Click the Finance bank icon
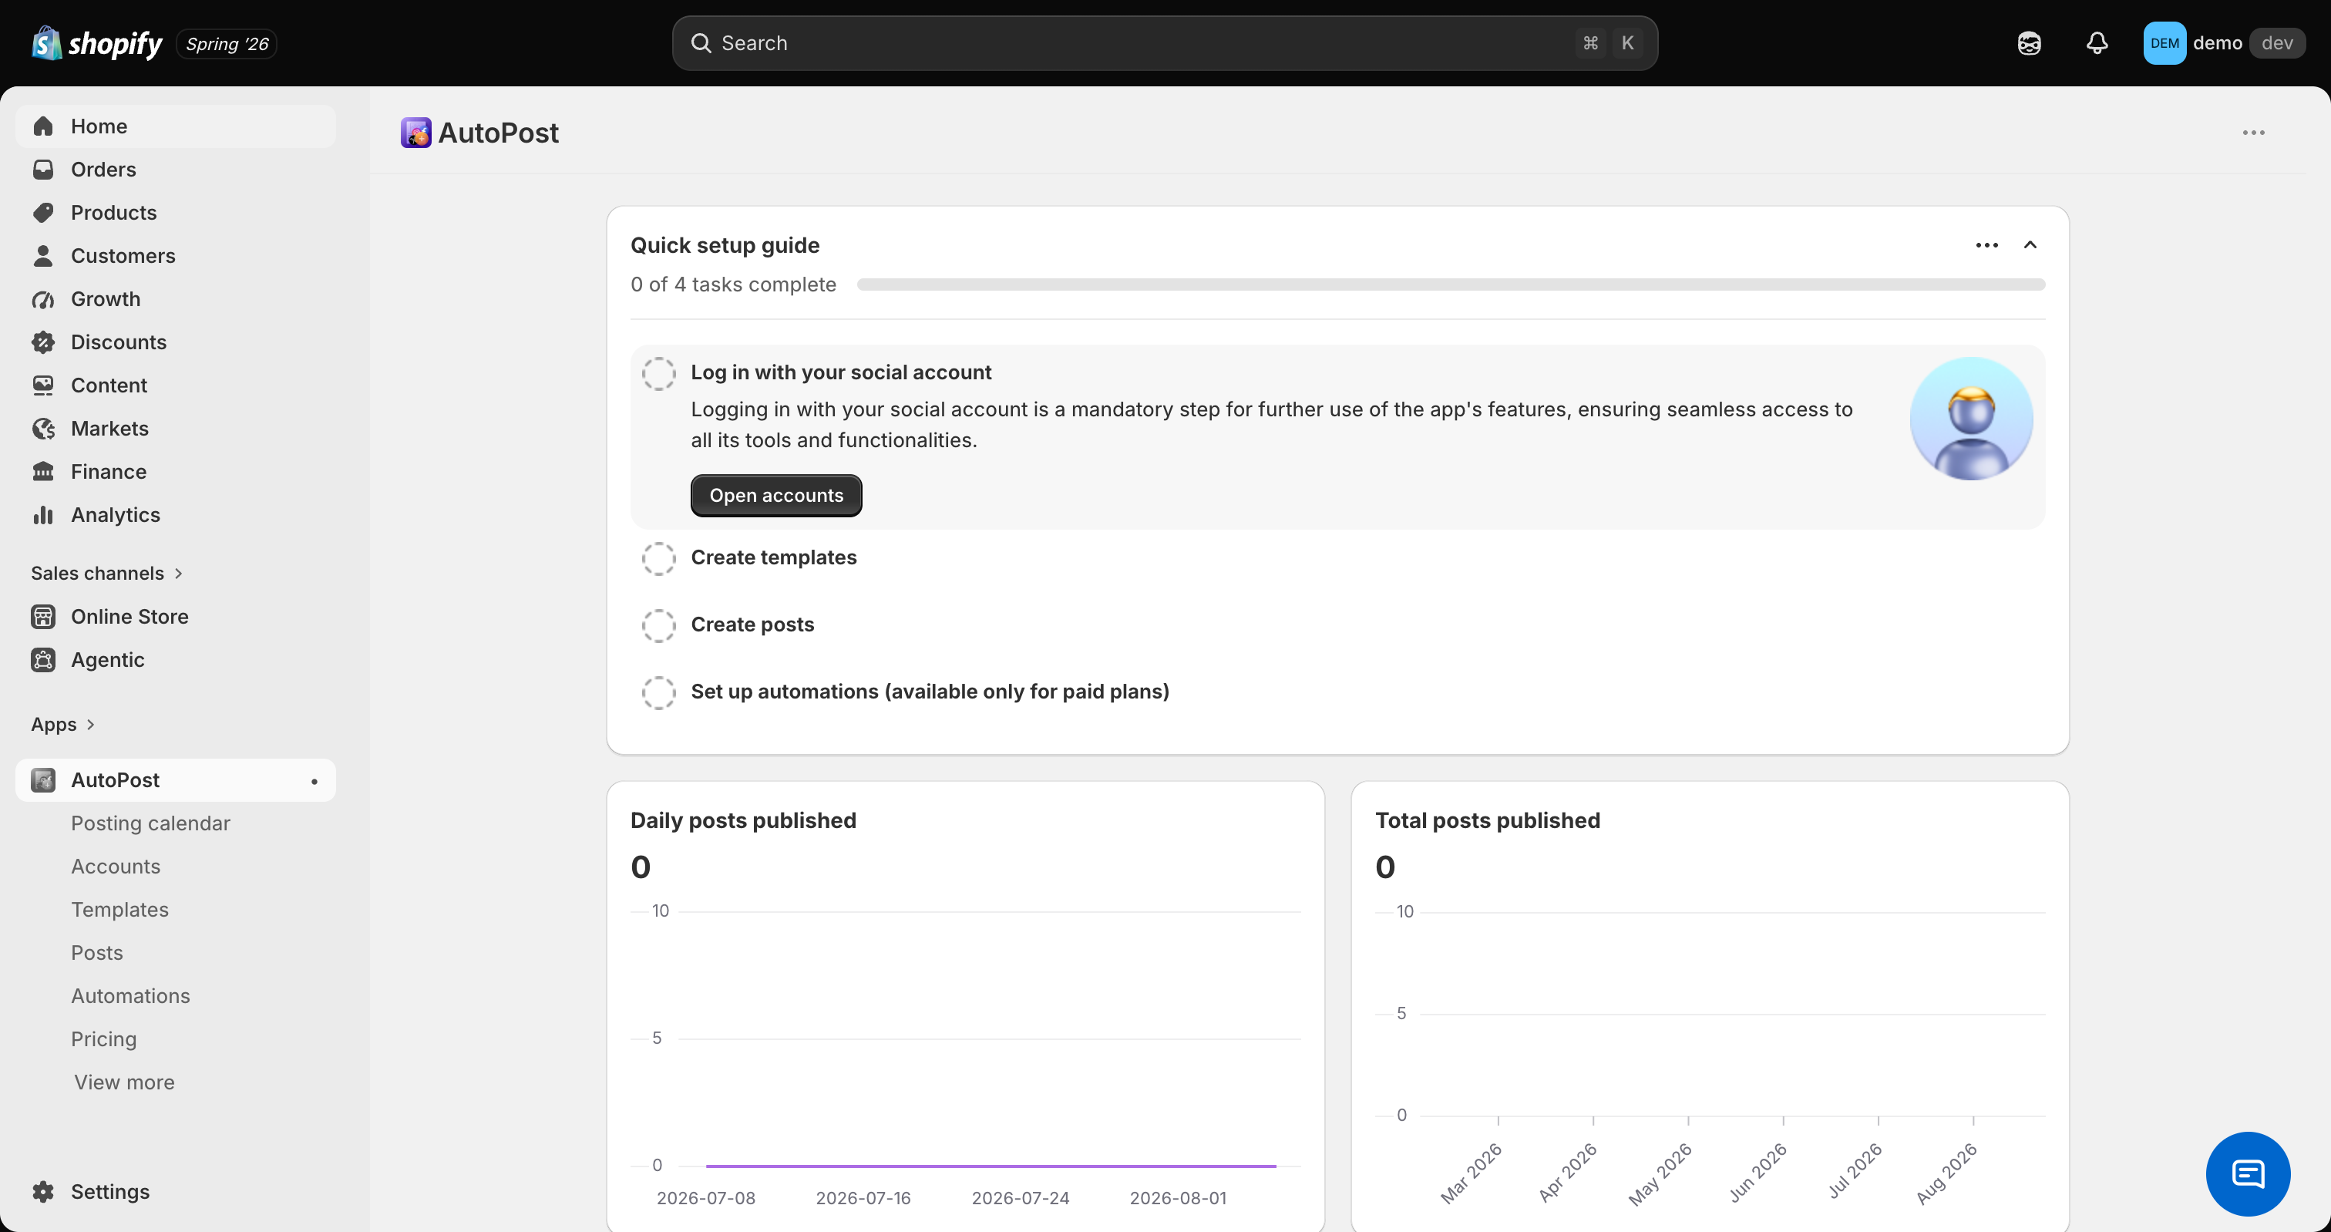Screen dimensions: 2331x1232 pyautogui.click(x=43, y=472)
